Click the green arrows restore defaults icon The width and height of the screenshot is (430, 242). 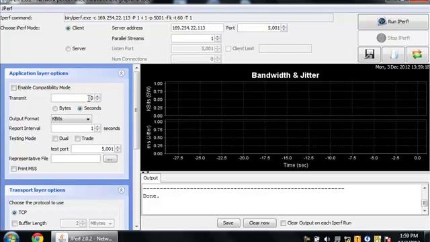(x=417, y=54)
